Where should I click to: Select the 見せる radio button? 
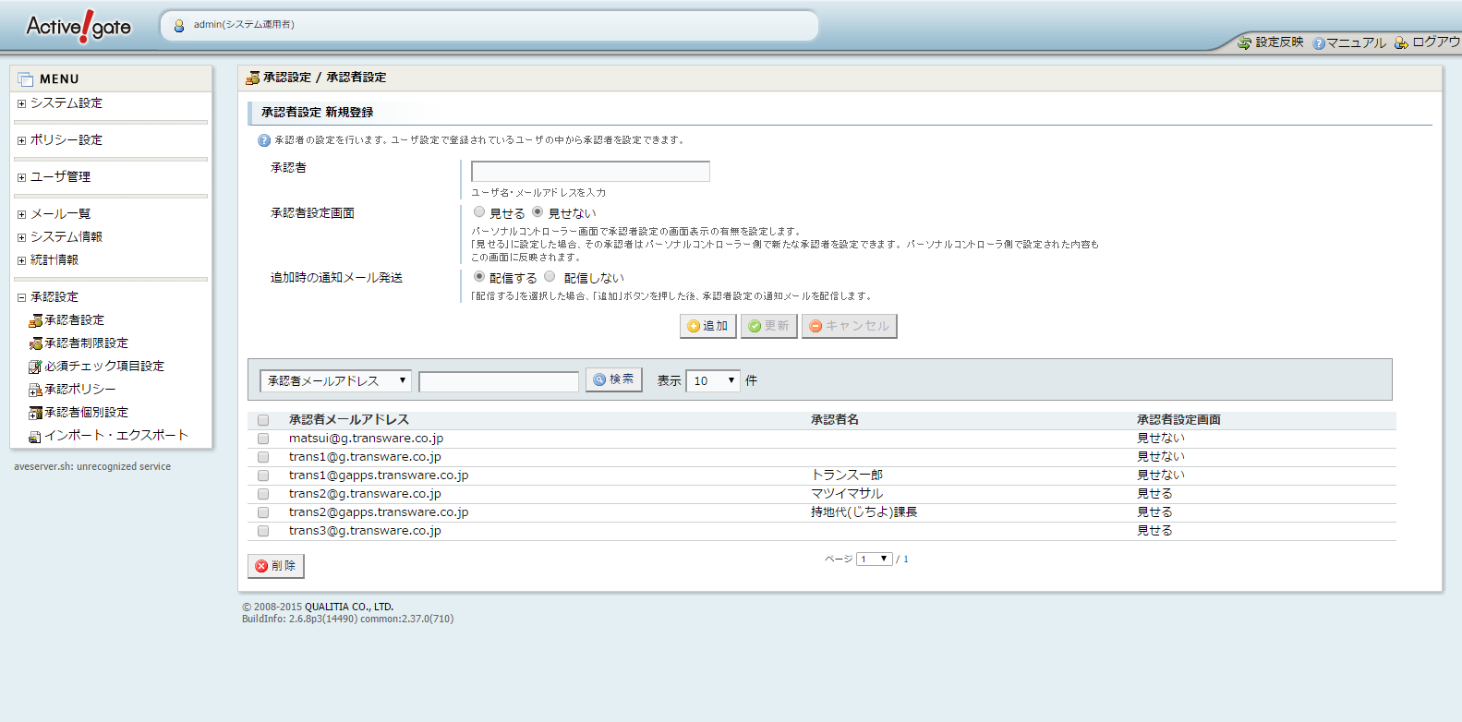pyautogui.click(x=479, y=212)
